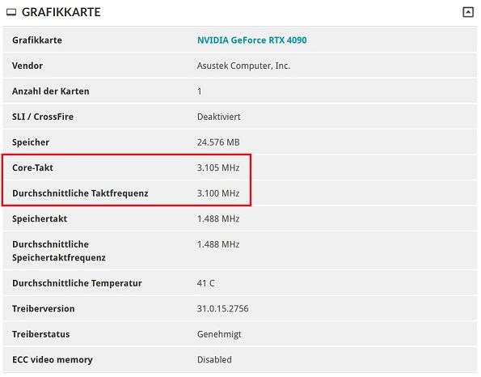The width and height of the screenshot is (481, 377).
Task: Click the driver version 31.0.15.2756
Action: click(x=222, y=308)
